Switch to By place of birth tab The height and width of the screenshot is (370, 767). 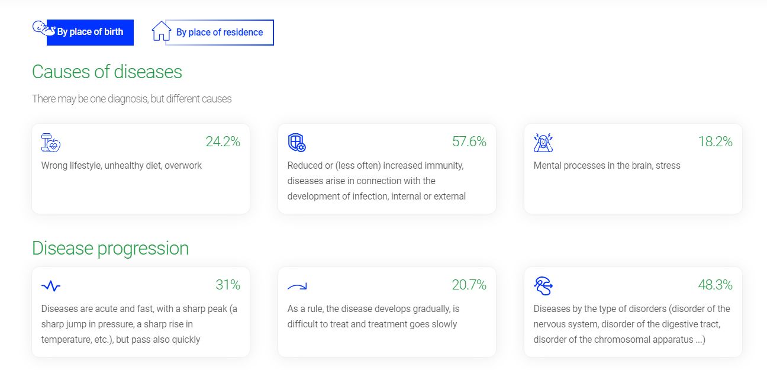tap(90, 32)
